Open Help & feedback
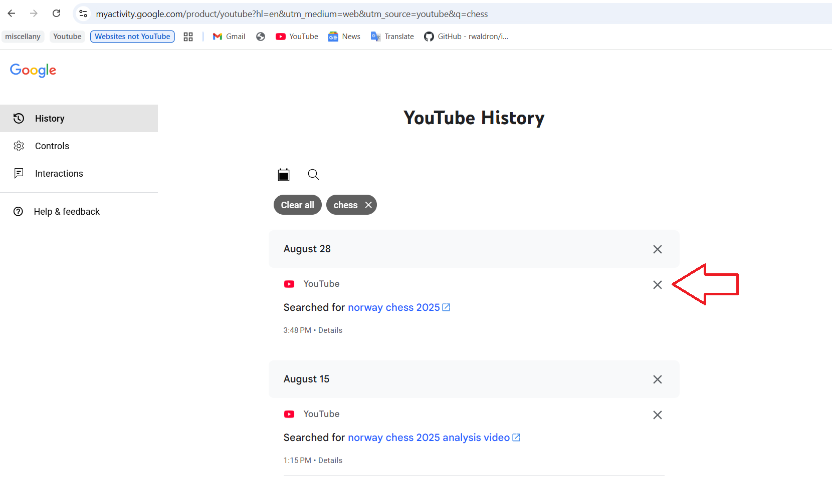Screen dimensions: 832x484 [67, 212]
